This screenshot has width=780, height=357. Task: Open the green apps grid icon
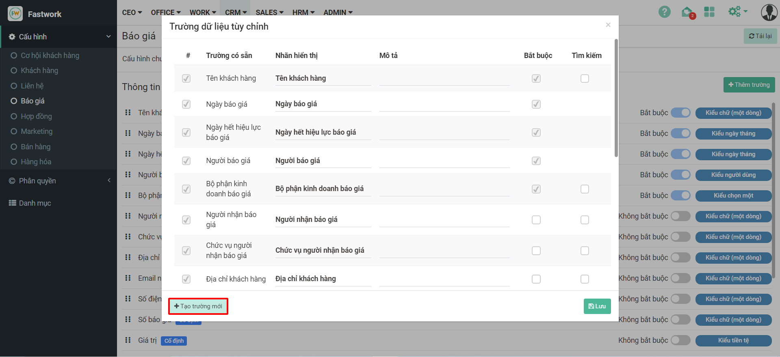point(709,12)
